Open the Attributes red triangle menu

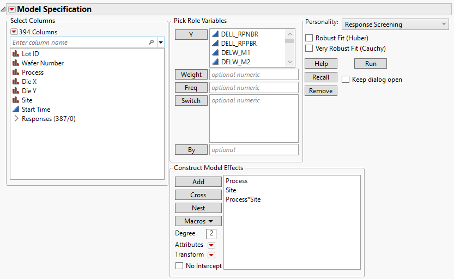tap(211, 245)
